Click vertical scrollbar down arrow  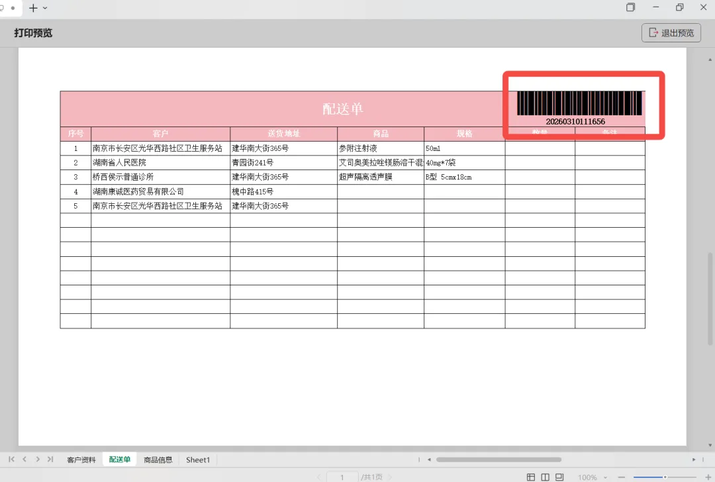click(x=710, y=445)
